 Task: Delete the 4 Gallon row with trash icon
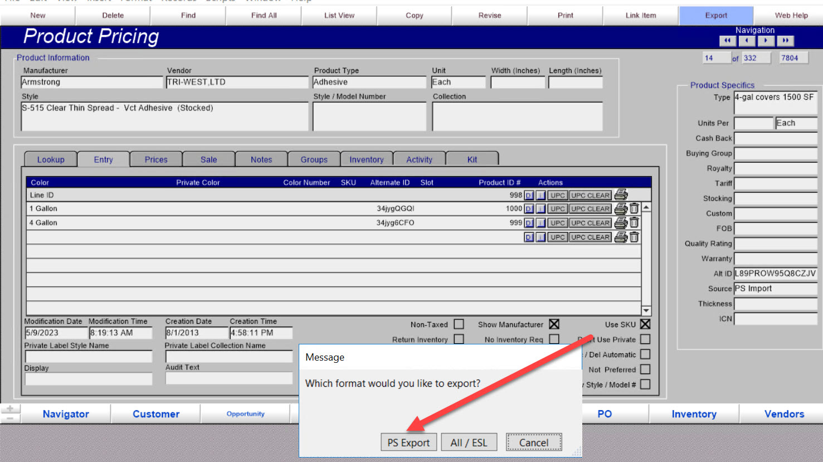(634, 222)
